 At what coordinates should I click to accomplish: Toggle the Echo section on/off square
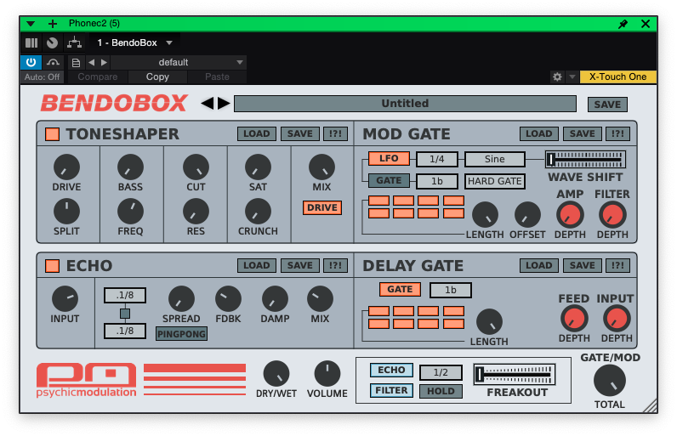click(x=52, y=266)
